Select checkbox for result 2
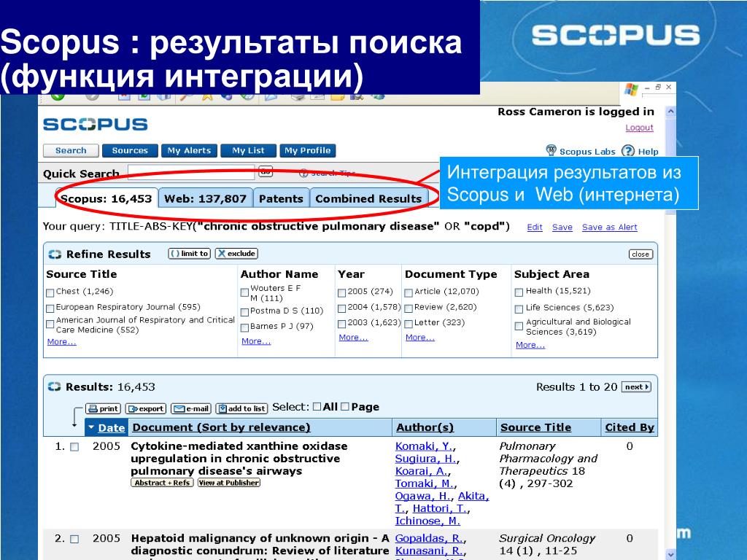747x560 pixels. pyautogui.click(x=74, y=539)
